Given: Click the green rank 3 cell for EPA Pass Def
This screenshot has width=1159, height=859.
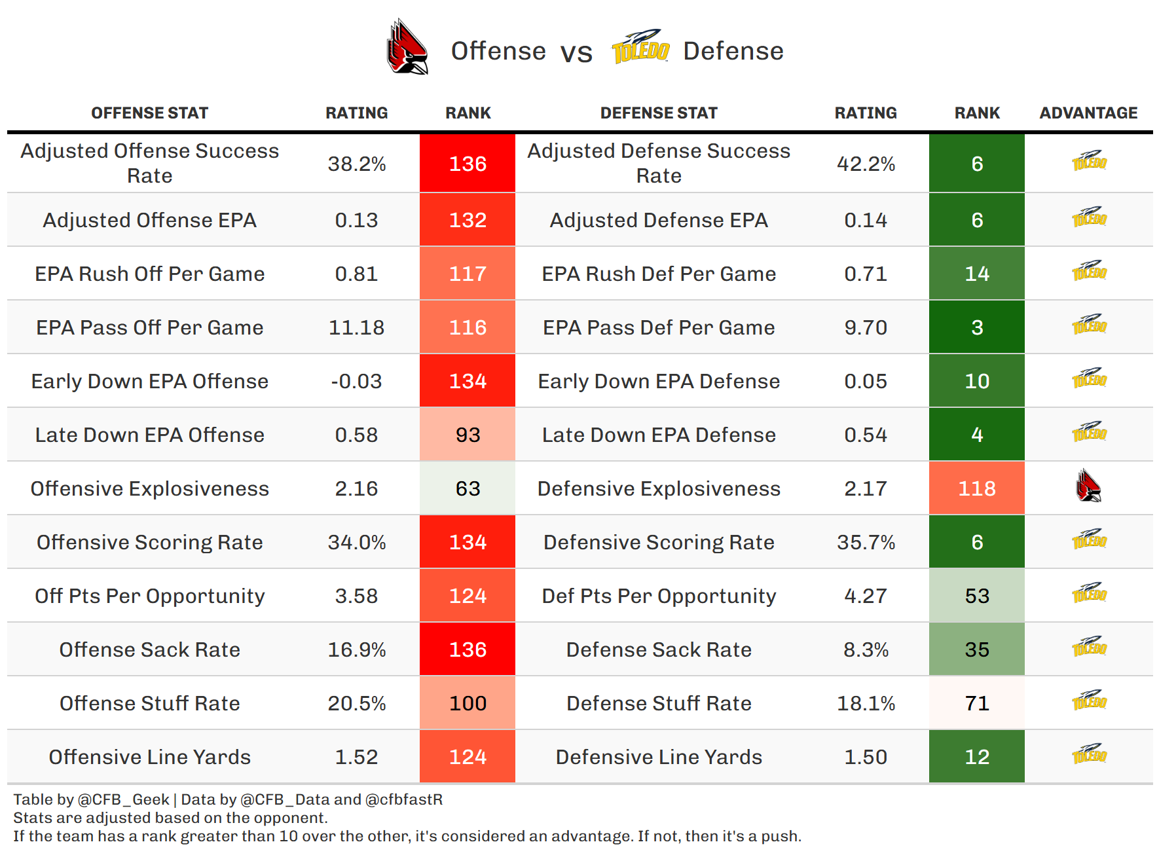Looking at the screenshot, I should [x=977, y=327].
